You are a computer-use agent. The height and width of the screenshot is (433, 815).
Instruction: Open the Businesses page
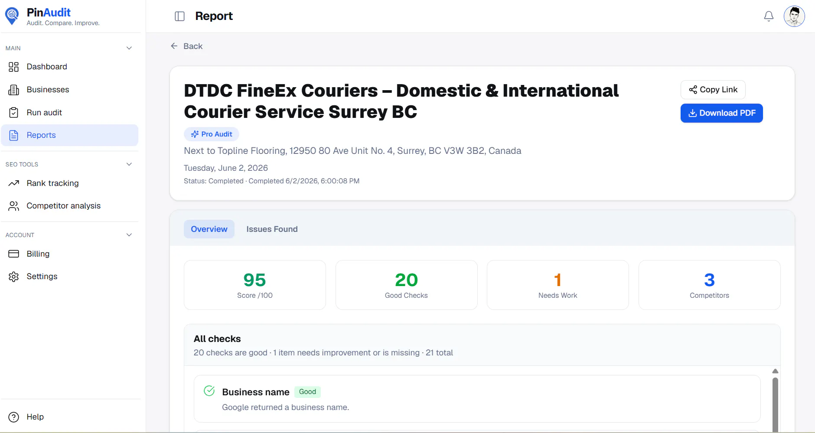[70, 90]
